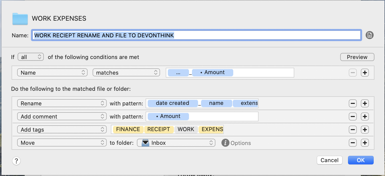Viewport: 385px width, 176px height.
Task: Add another action below the Rename row
Action: point(365,103)
